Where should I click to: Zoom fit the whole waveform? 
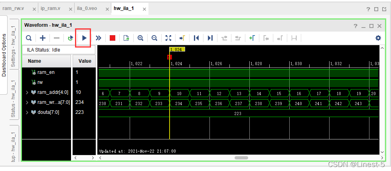(x=168, y=38)
